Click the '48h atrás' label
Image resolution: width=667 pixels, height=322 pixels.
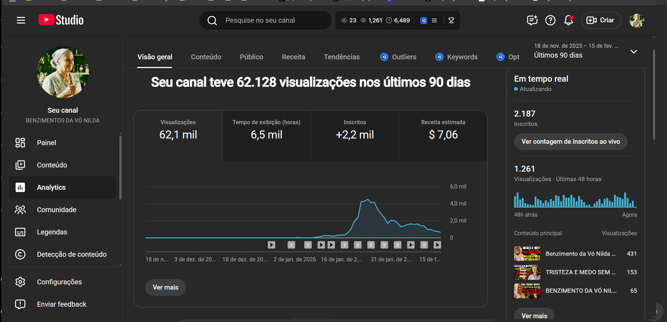526,215
